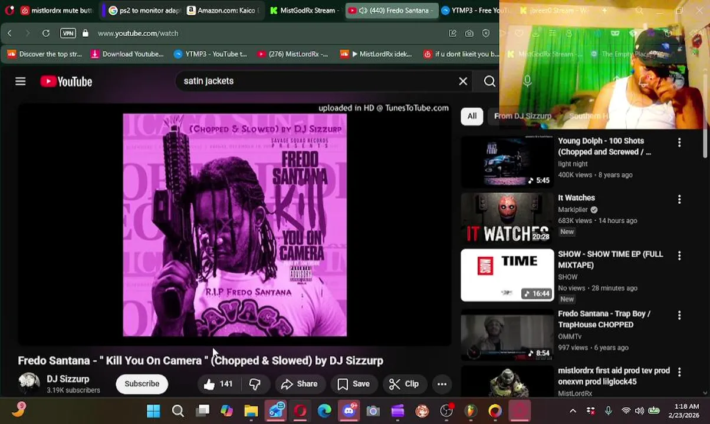Open Opera browser main menu logo
This screenshot has width=710, height=424.
pyautogui.click(x=9, y=11)
